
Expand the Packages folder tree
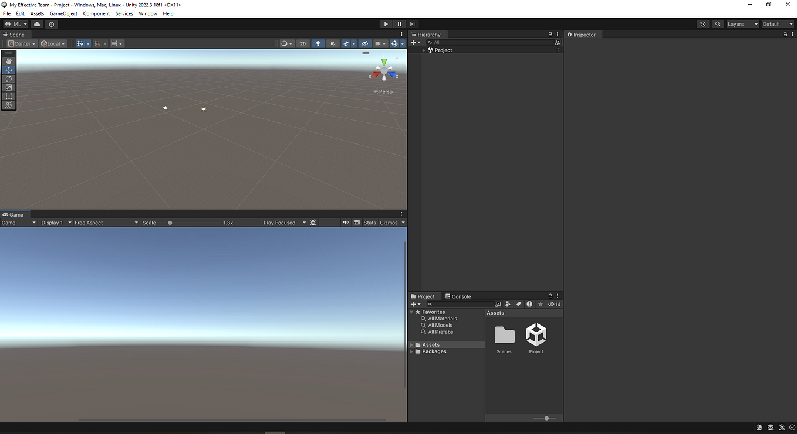(411, 351)
